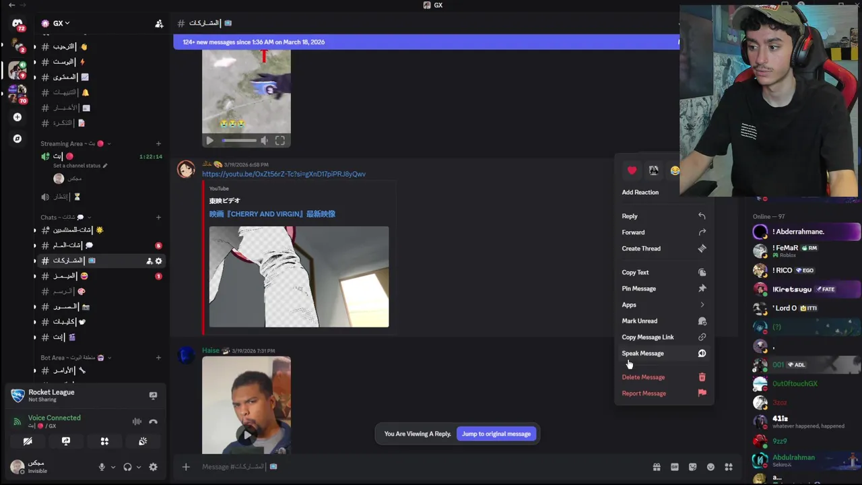
Task: Click Jump to original message button
Action: tap(496, 434)
